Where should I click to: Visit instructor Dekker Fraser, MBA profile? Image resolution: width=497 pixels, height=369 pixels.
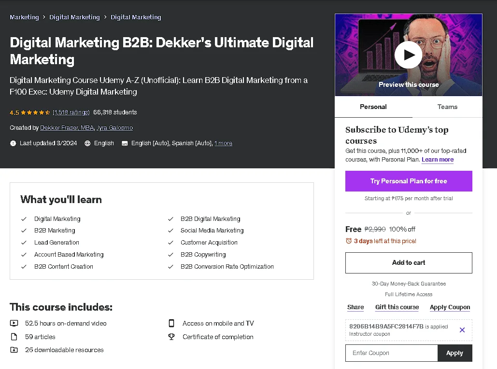coord(67,127)
